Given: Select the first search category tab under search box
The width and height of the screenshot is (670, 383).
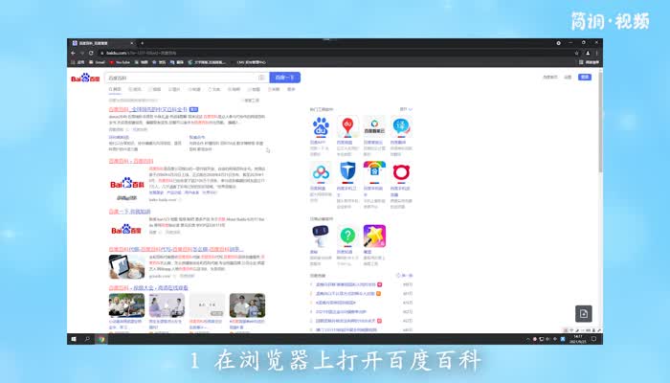Looking at the screenshot, I should [115, 89].
